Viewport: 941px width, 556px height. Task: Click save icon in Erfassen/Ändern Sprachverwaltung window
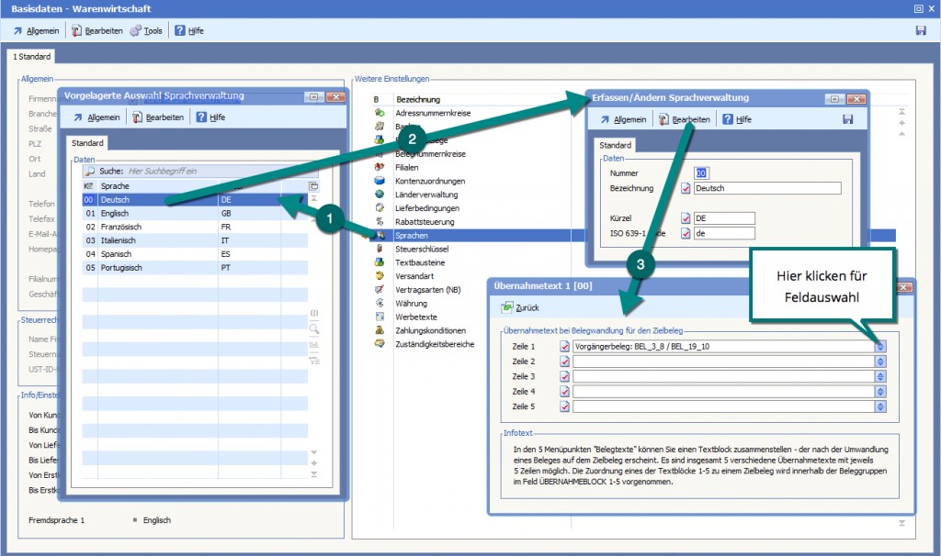[x=848, y=119]
